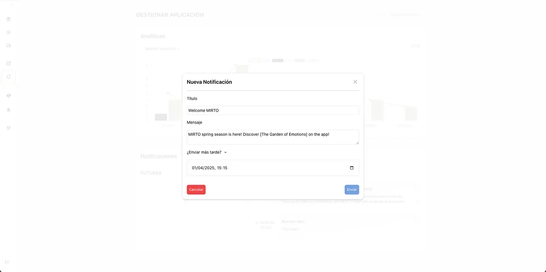This screenshot has width=546, height=272.
Task: Open the calendar picker icon in date field
Action: [x=351, y=168]
